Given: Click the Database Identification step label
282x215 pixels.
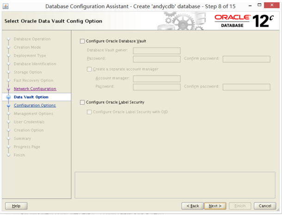Looking at the screenshot, I should coord(35,64).
